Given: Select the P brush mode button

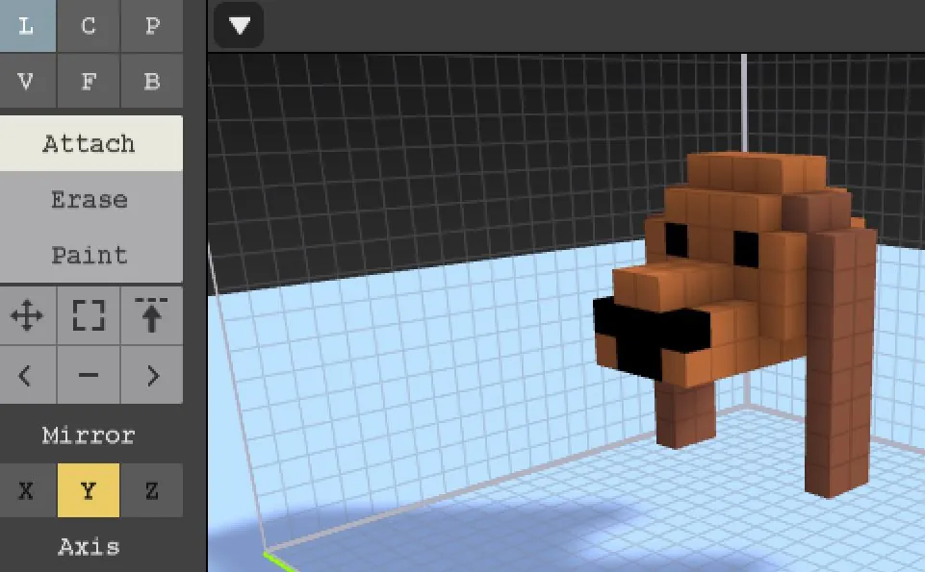Looking at the screenshot, I should tap(152, 25).
